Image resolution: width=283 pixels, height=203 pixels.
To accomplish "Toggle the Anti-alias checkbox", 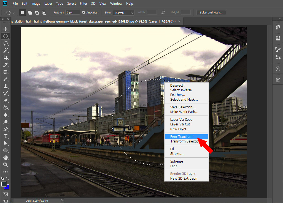I will [84, 12].
